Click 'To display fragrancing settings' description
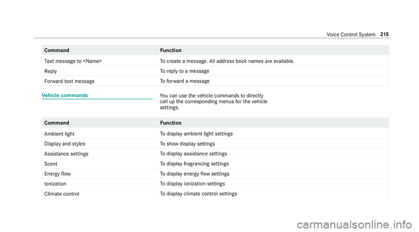Viewport: 419px width, 232px height. pyautogui.click(x=194, y=164)
